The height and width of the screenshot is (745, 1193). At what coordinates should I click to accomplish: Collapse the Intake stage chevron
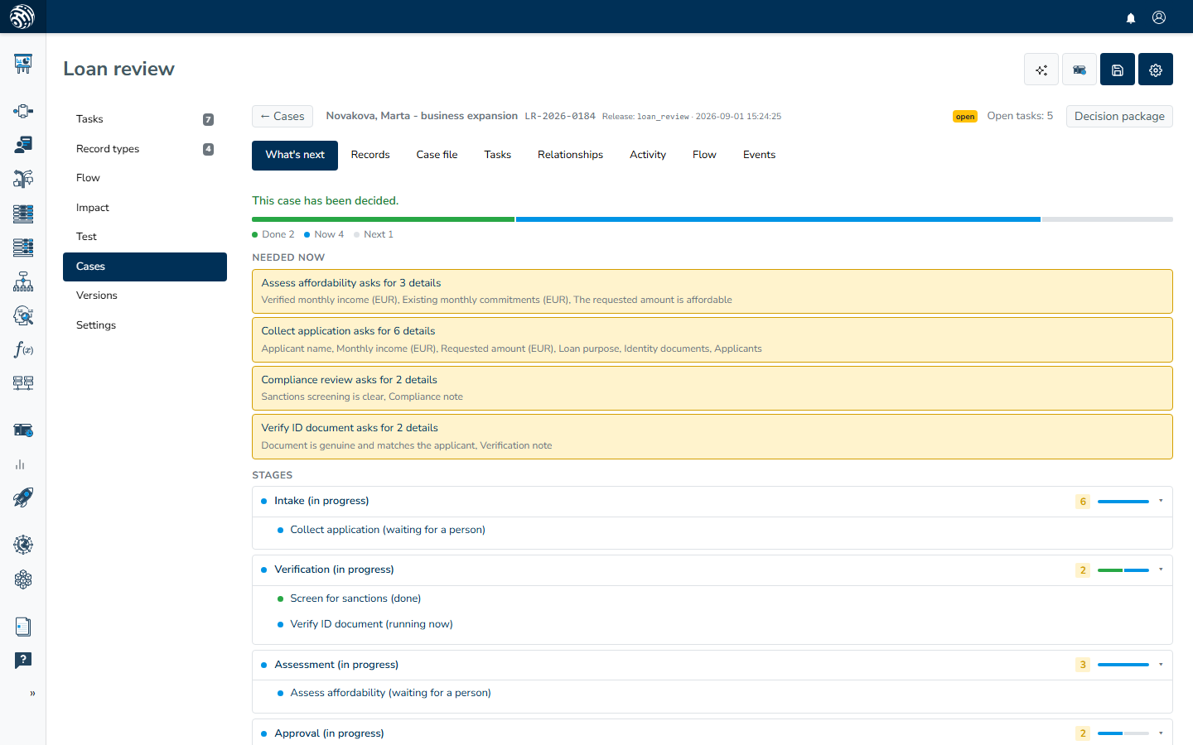click(x=1161, y=501)
